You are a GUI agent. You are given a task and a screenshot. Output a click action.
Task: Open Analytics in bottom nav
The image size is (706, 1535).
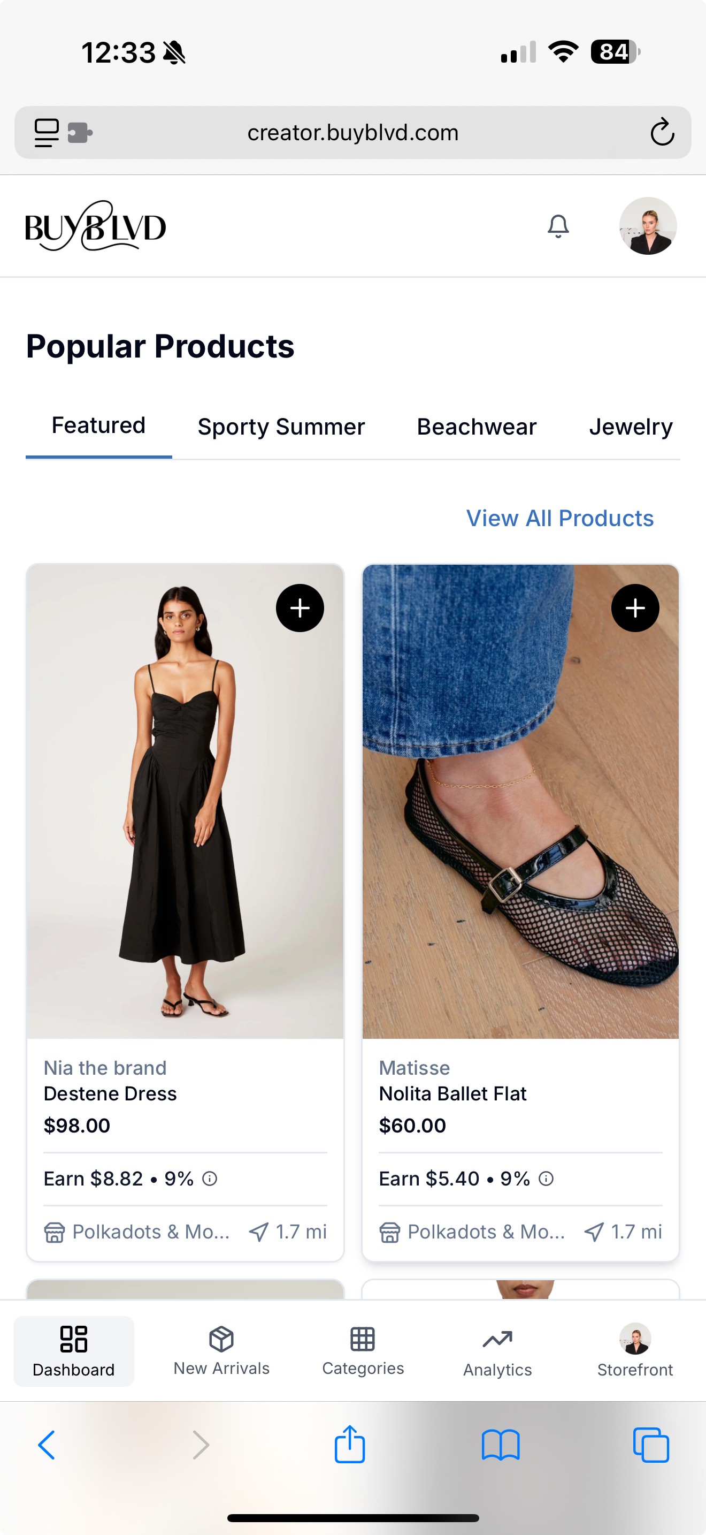(x=497, y=1351)
